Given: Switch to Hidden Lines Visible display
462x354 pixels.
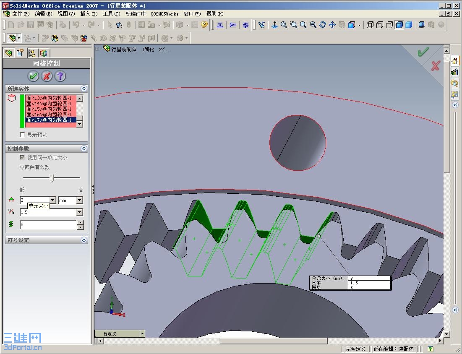Looking at the screenshot, I should pos(380,25).
